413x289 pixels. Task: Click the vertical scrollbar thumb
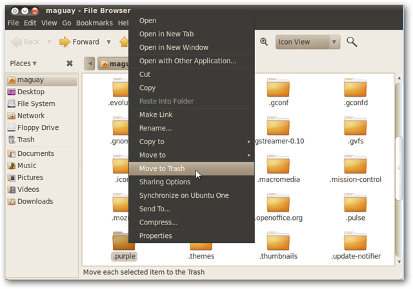point(399,168)
